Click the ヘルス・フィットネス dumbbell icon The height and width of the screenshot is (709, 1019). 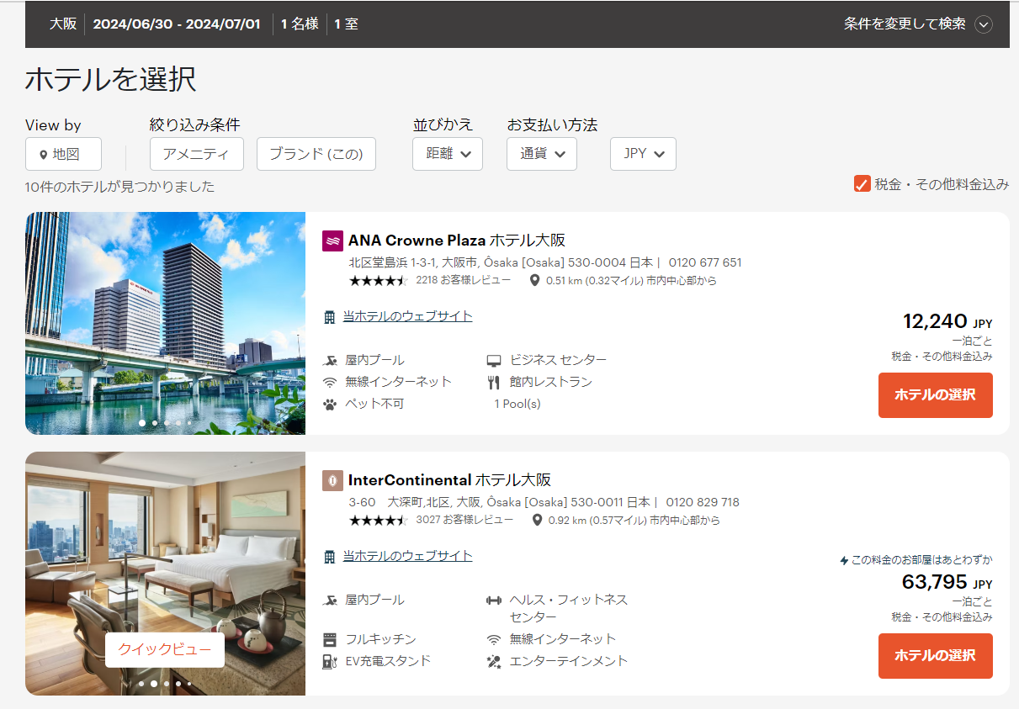[x=494, y=601]
